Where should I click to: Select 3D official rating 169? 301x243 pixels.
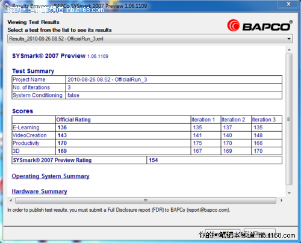(62, 151)
